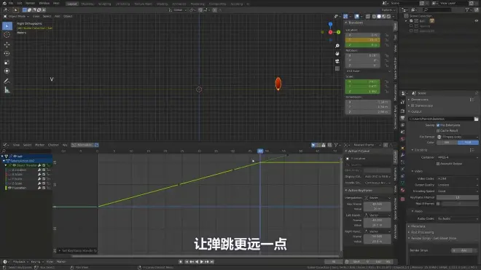481x270 pixels.
Task: Open the File Format FFmpeg Video dropdown
Action: click(458, 137)
